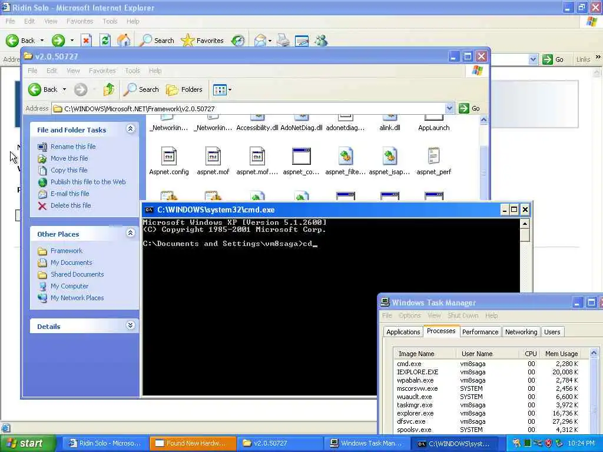Open Explorer address bar dropdown arrow
Screen dimensions: 603x452
click(449, 108)
